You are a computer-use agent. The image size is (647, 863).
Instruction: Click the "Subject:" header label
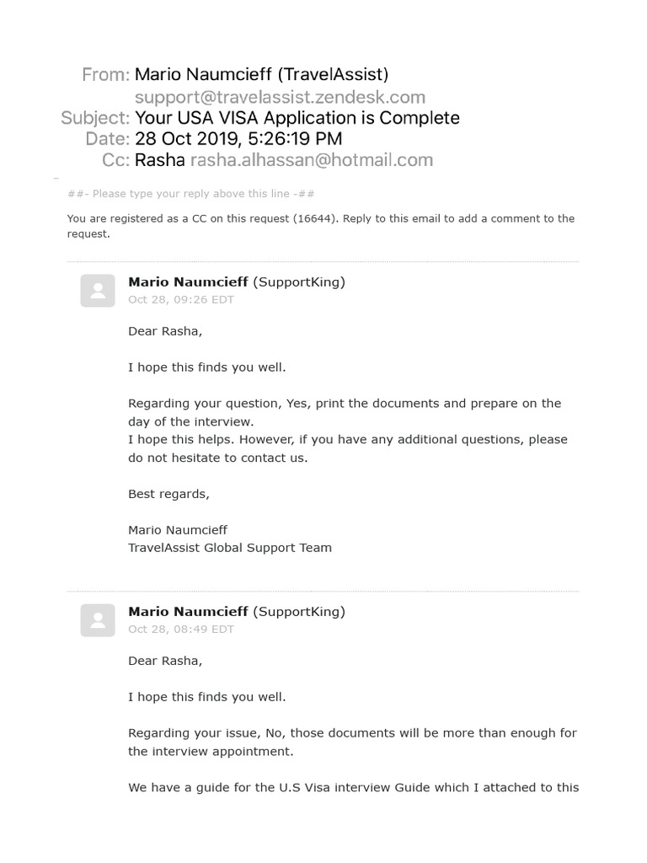point(95,118)
